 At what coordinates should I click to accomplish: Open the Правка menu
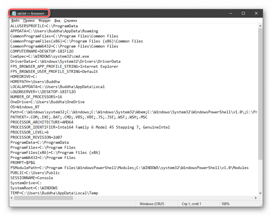tap(29, 20)
